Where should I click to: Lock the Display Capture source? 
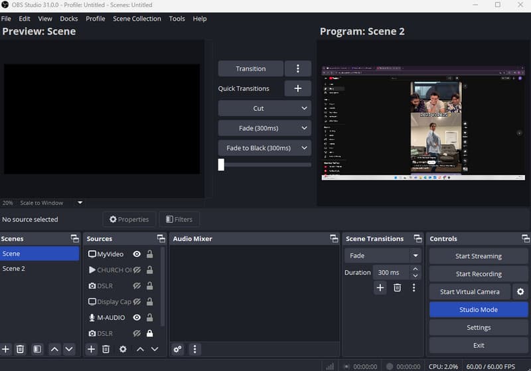(x=150, y=301)
